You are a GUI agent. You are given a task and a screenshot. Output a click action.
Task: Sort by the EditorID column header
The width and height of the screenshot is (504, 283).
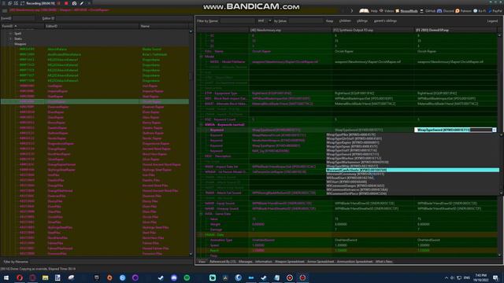tap(91, 26)
